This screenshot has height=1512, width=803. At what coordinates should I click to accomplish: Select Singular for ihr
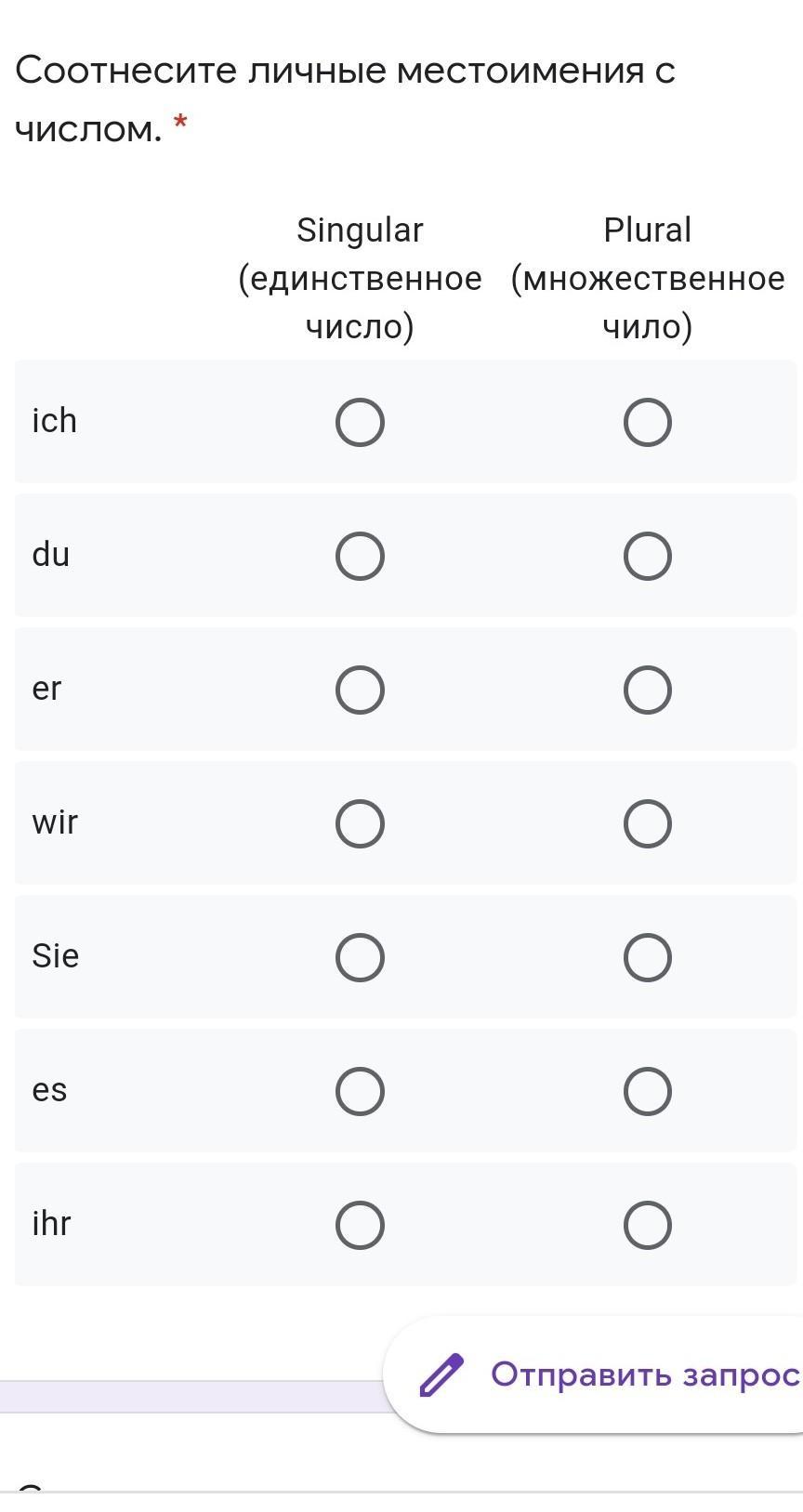360,1225
